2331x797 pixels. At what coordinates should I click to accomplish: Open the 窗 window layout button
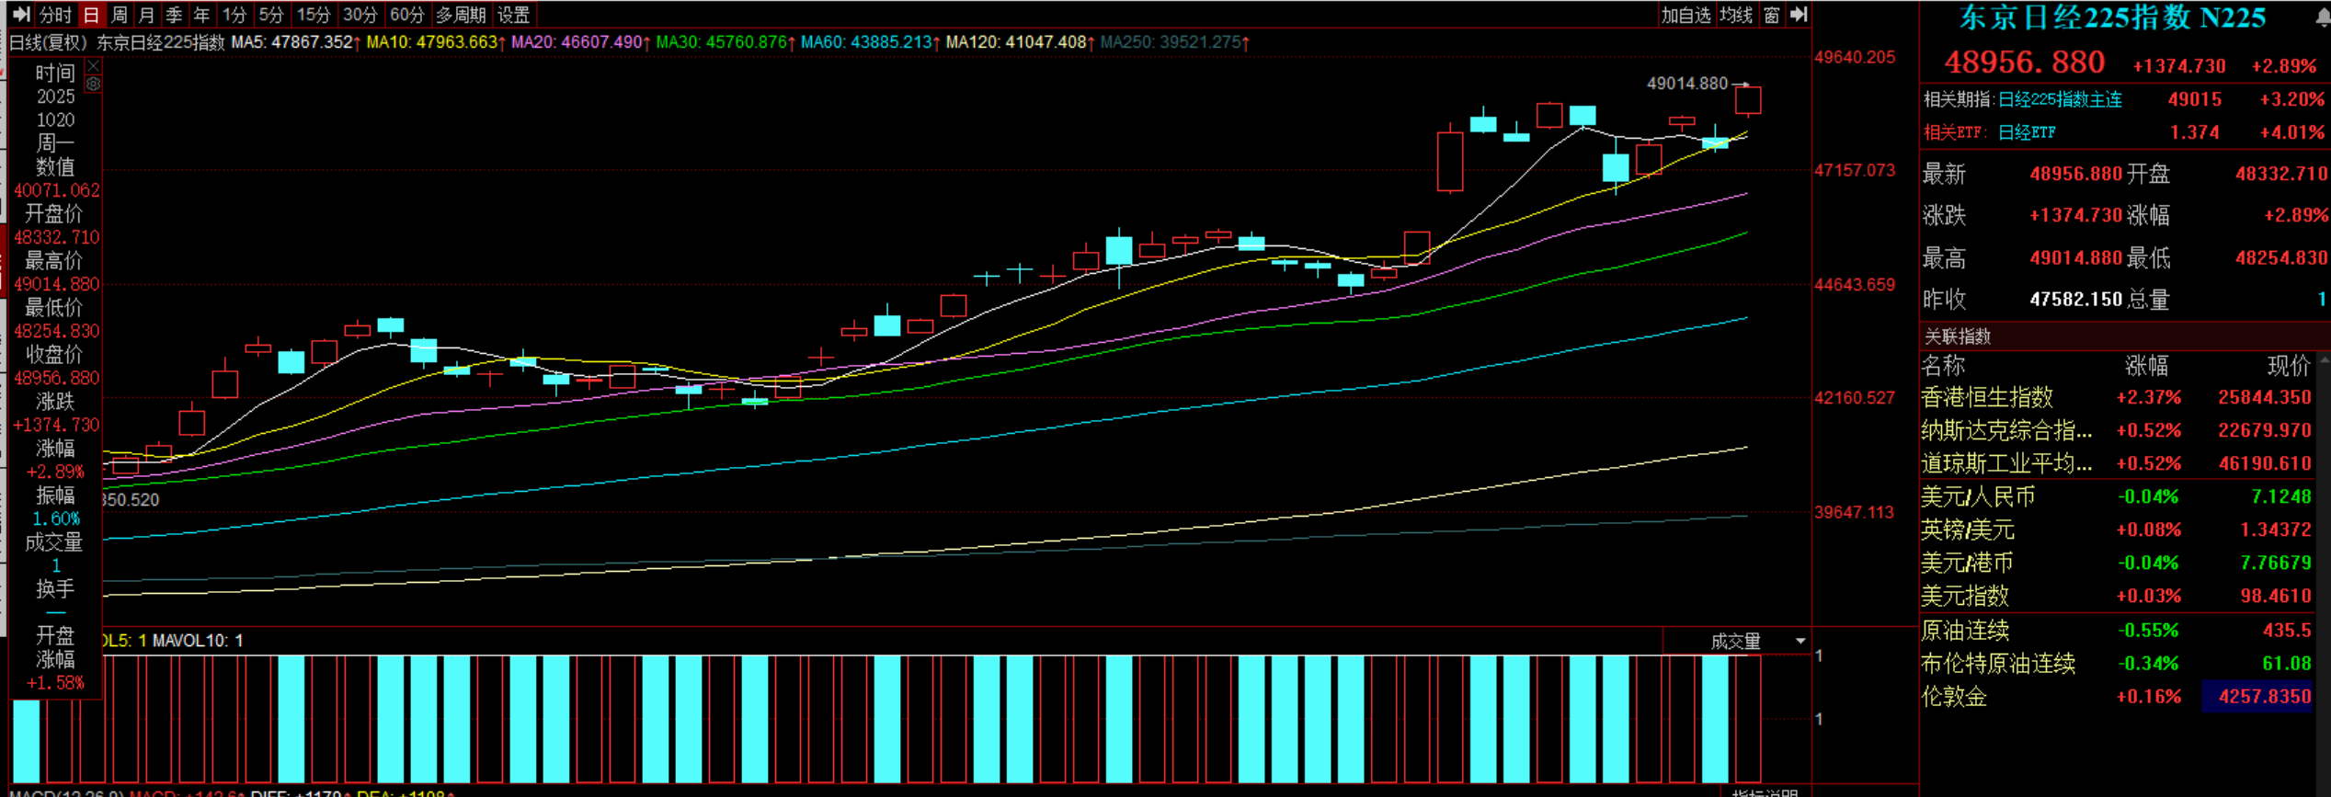pyautogui.click(x=1772, y=15)
